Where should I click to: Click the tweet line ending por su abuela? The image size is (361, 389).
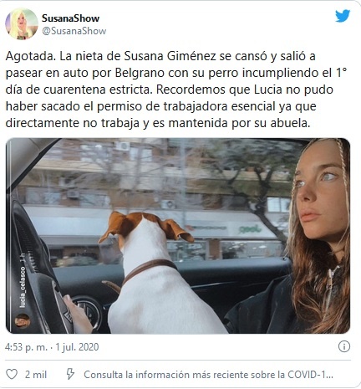pos(158,123)
